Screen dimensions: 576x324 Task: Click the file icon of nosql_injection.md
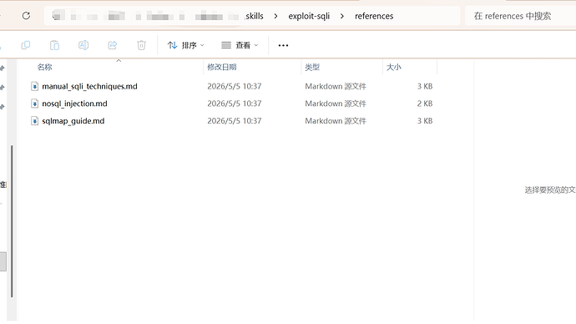click(x=34, y=104)
